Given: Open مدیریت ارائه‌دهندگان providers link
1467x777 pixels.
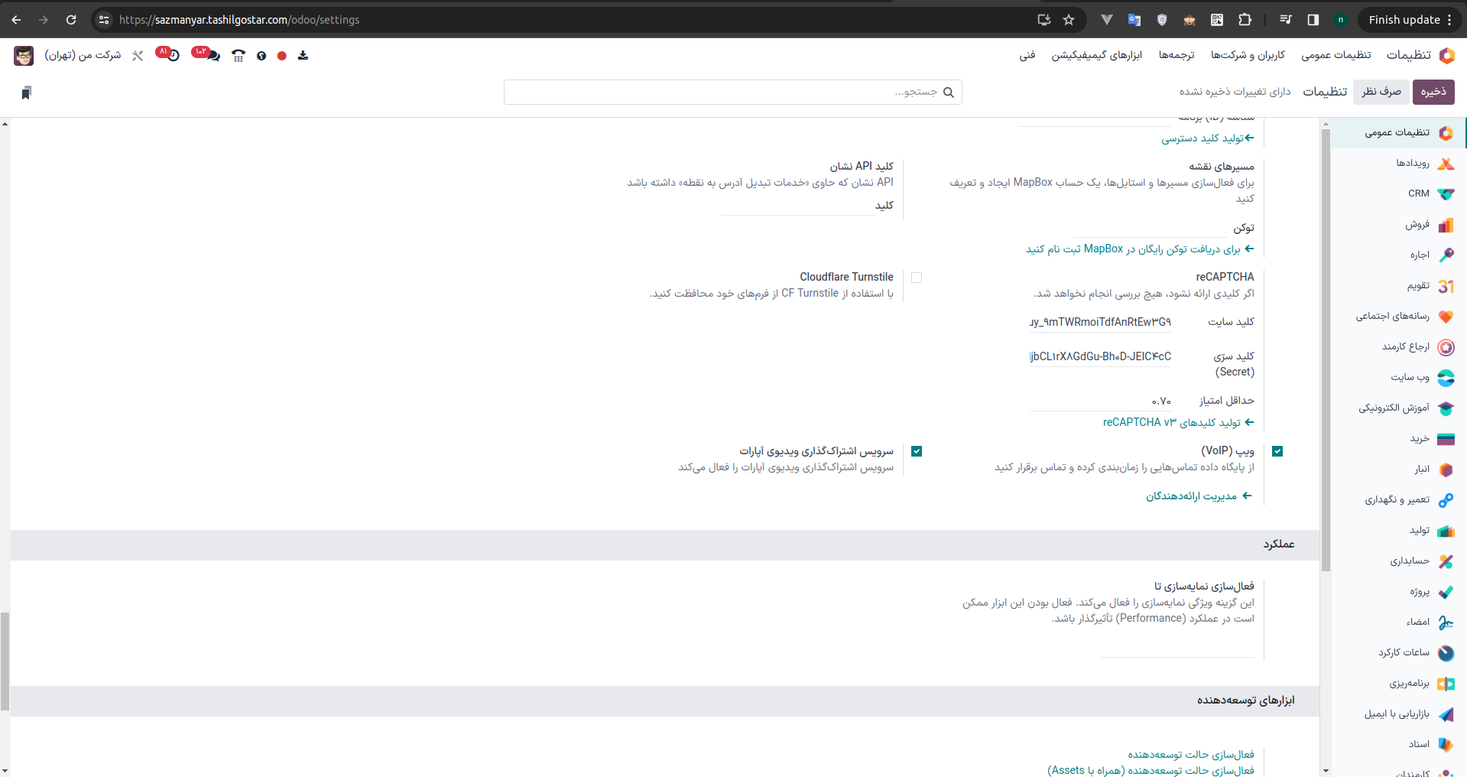Looking at the screenshot, I should [x=1199, y=496].
